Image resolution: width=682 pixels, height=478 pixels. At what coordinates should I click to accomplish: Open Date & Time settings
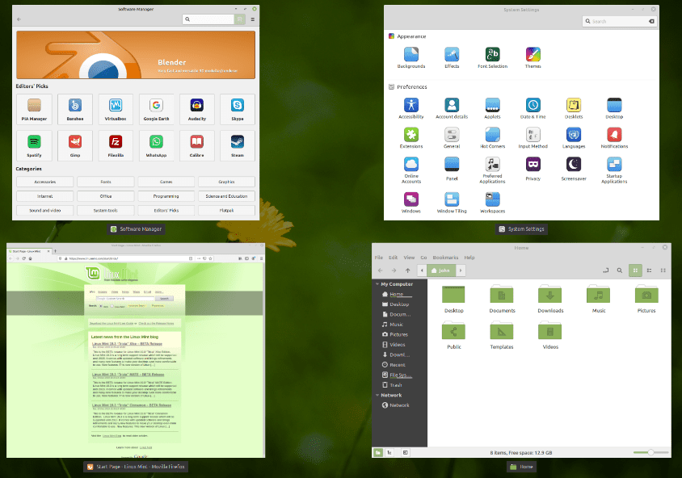click(533, 109)
